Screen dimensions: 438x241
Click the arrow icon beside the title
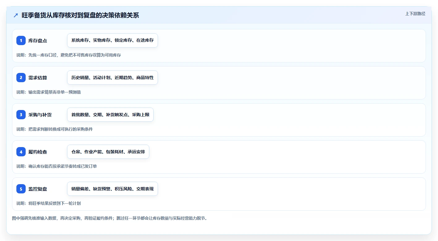click(16, 15)
